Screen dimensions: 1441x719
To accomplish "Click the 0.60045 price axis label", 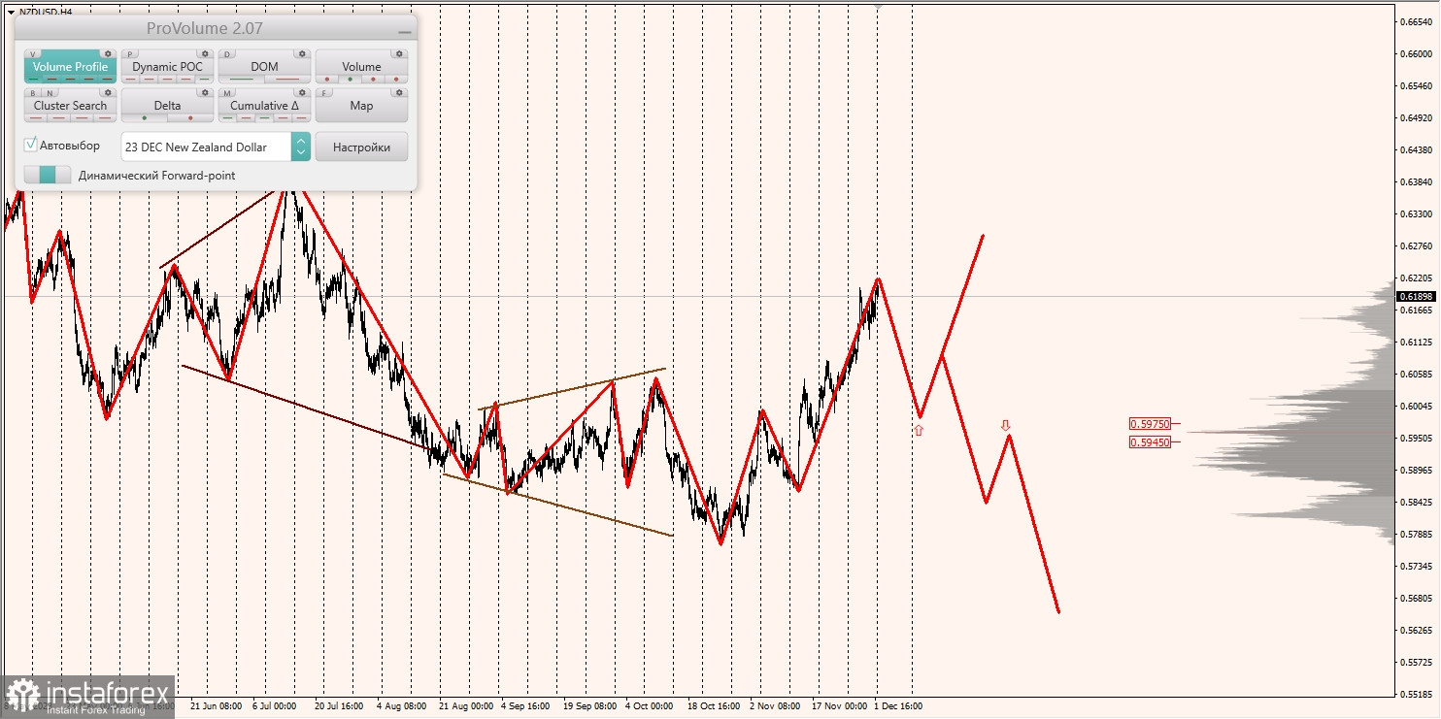I will tap(1415, 407).
